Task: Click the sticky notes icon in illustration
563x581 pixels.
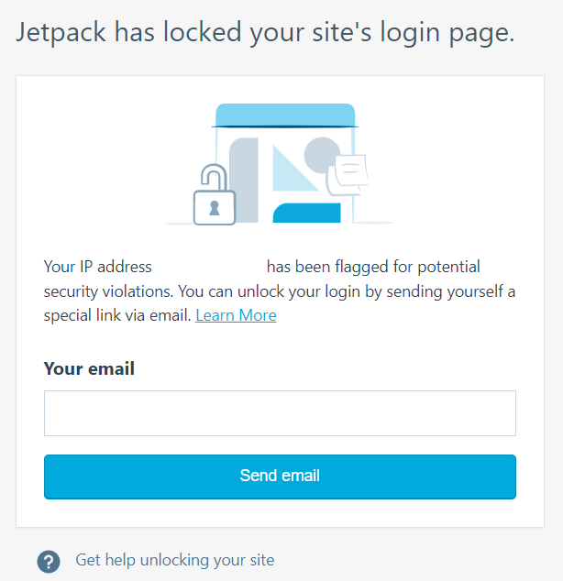Action: pyautogui.click(x=350, y=173)
